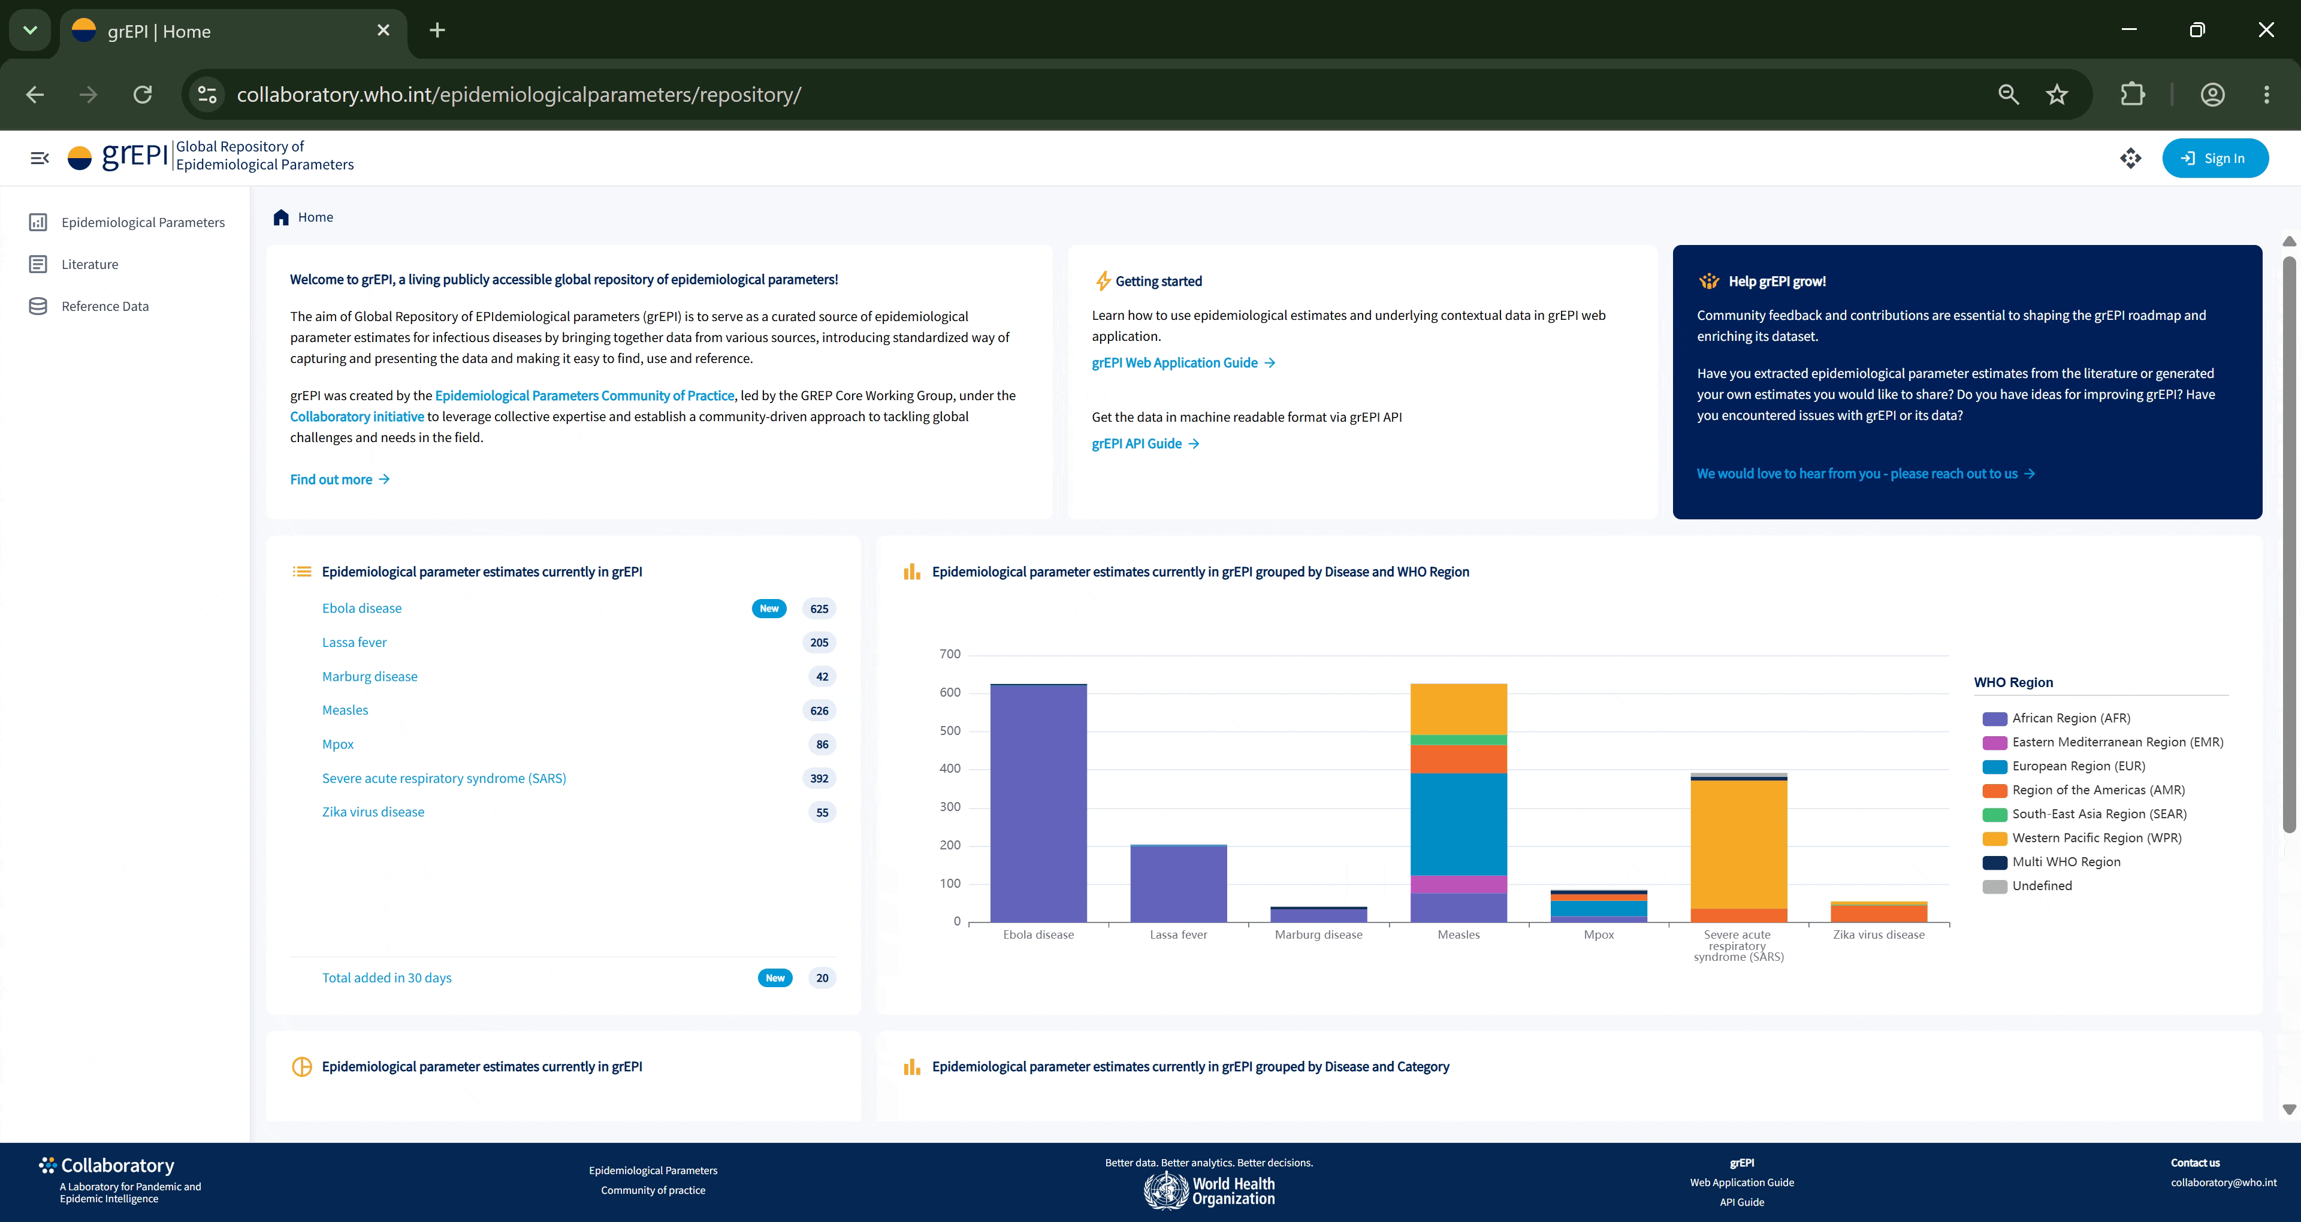Click the page scrollbar down arrow

pyautogui.click(x=2288, y=1109)
